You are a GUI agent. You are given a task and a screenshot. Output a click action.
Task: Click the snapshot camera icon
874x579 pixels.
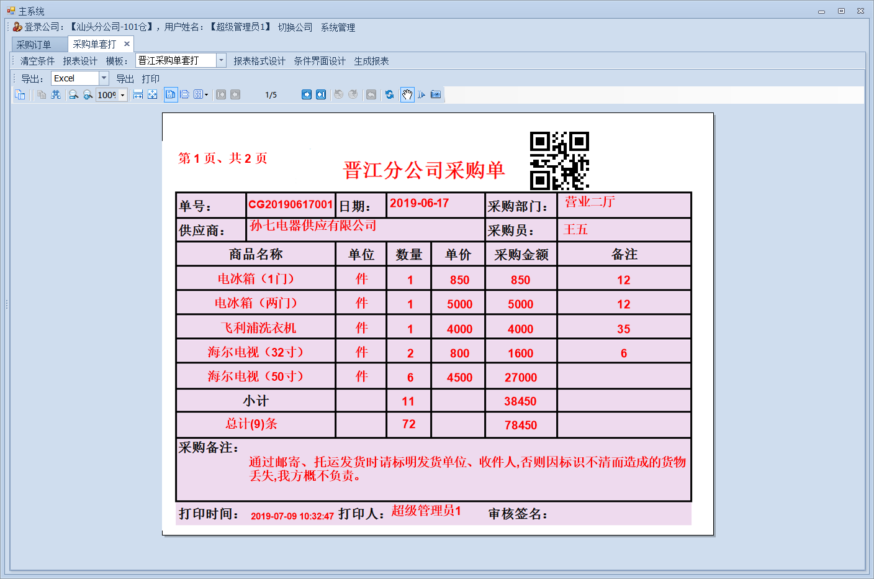coord(436,94)
